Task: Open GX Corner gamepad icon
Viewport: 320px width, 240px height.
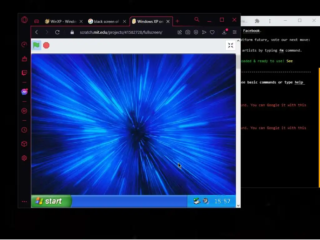Action: (x=37, y=21)
